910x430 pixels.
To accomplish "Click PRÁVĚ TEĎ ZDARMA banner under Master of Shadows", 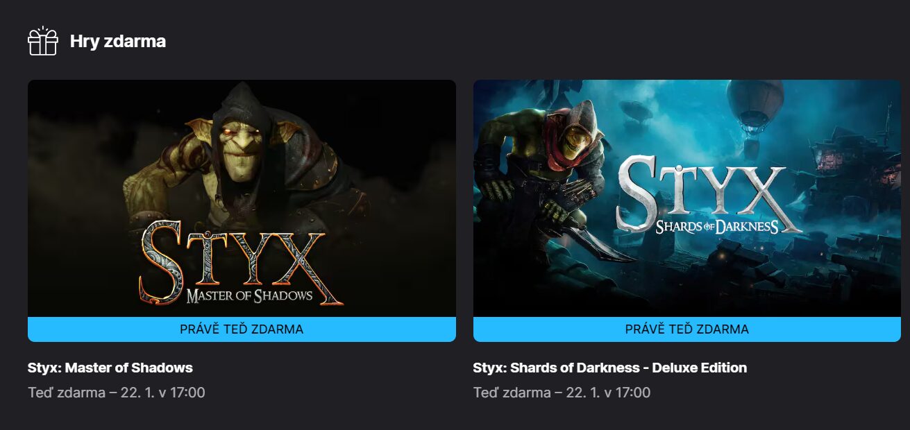I will coord(242,329).
